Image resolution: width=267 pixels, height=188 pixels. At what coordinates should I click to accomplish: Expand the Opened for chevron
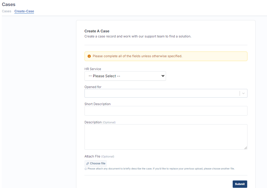point(243,93)
